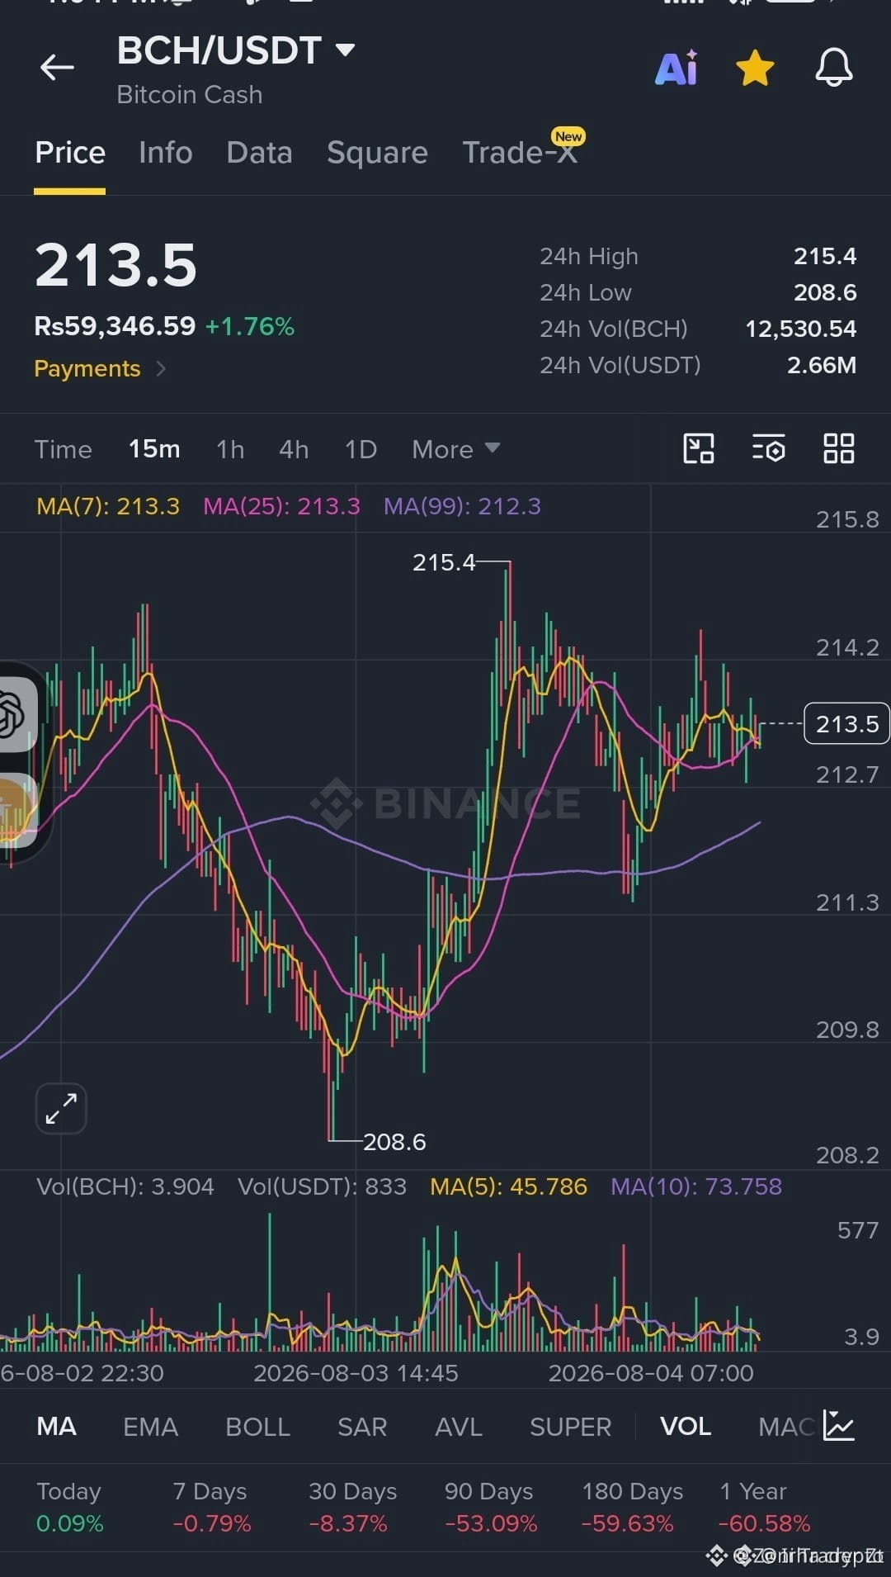
Task: Select the 1D interval
Action: pyautogui.click(x=361, y=449)
